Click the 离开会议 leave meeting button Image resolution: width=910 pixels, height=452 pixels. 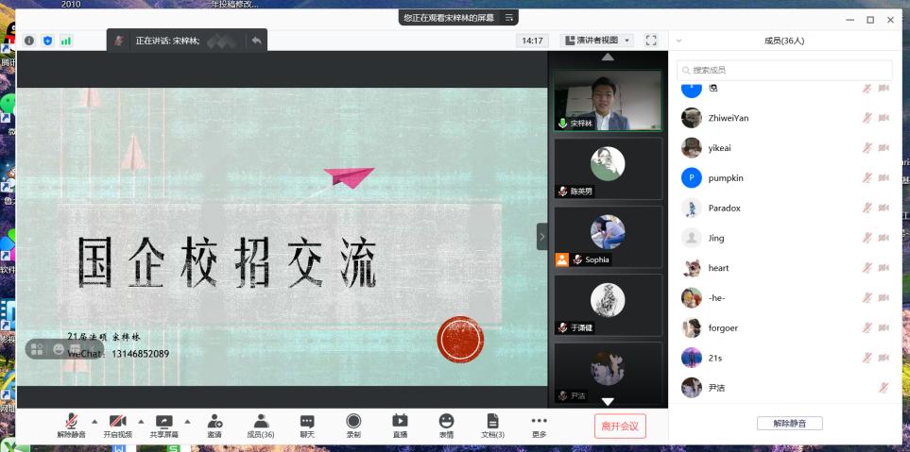point(621,427)
